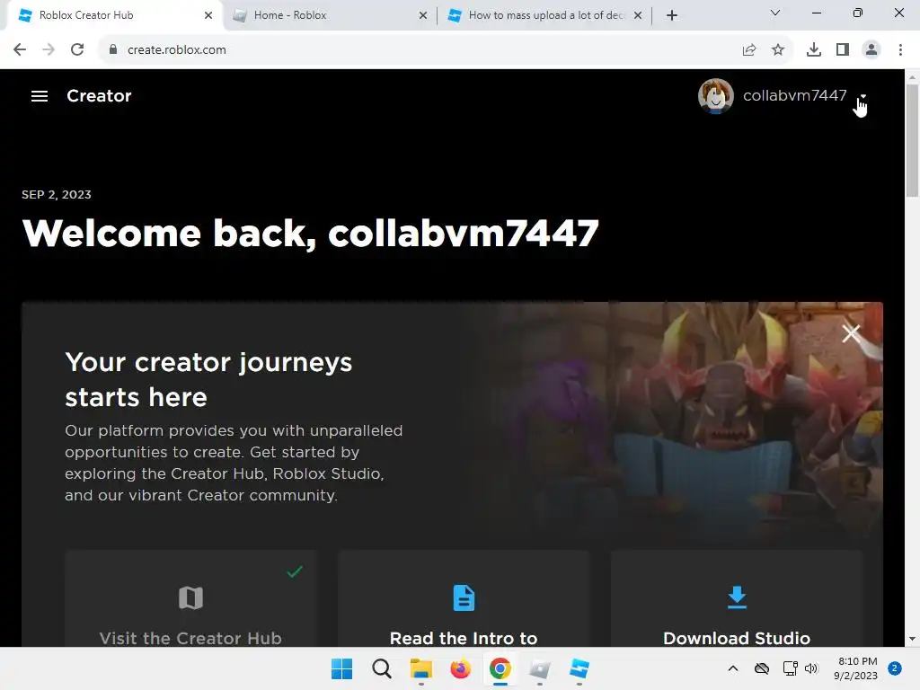Image resolution: width=920 pixels, height=690 pixels.
Task: Open the clock showing 8:10 PM
Action: pos(856,668)
